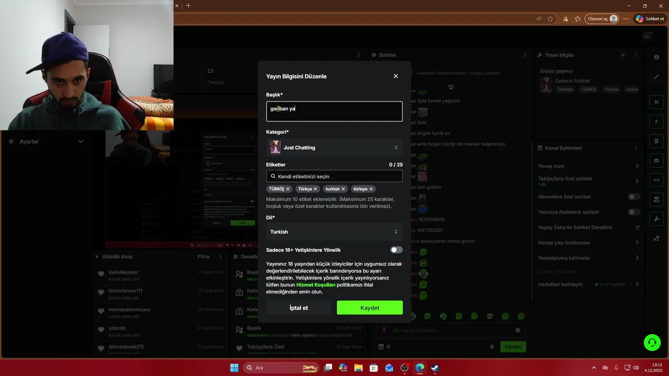The width and height of the screenshot is (669, 376).
Task: Open Windows Start menu
Action: pyautogui.click(x=234, y=368)
